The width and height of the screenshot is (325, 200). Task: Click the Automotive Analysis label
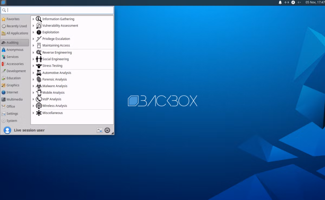[x=57, y=73]
